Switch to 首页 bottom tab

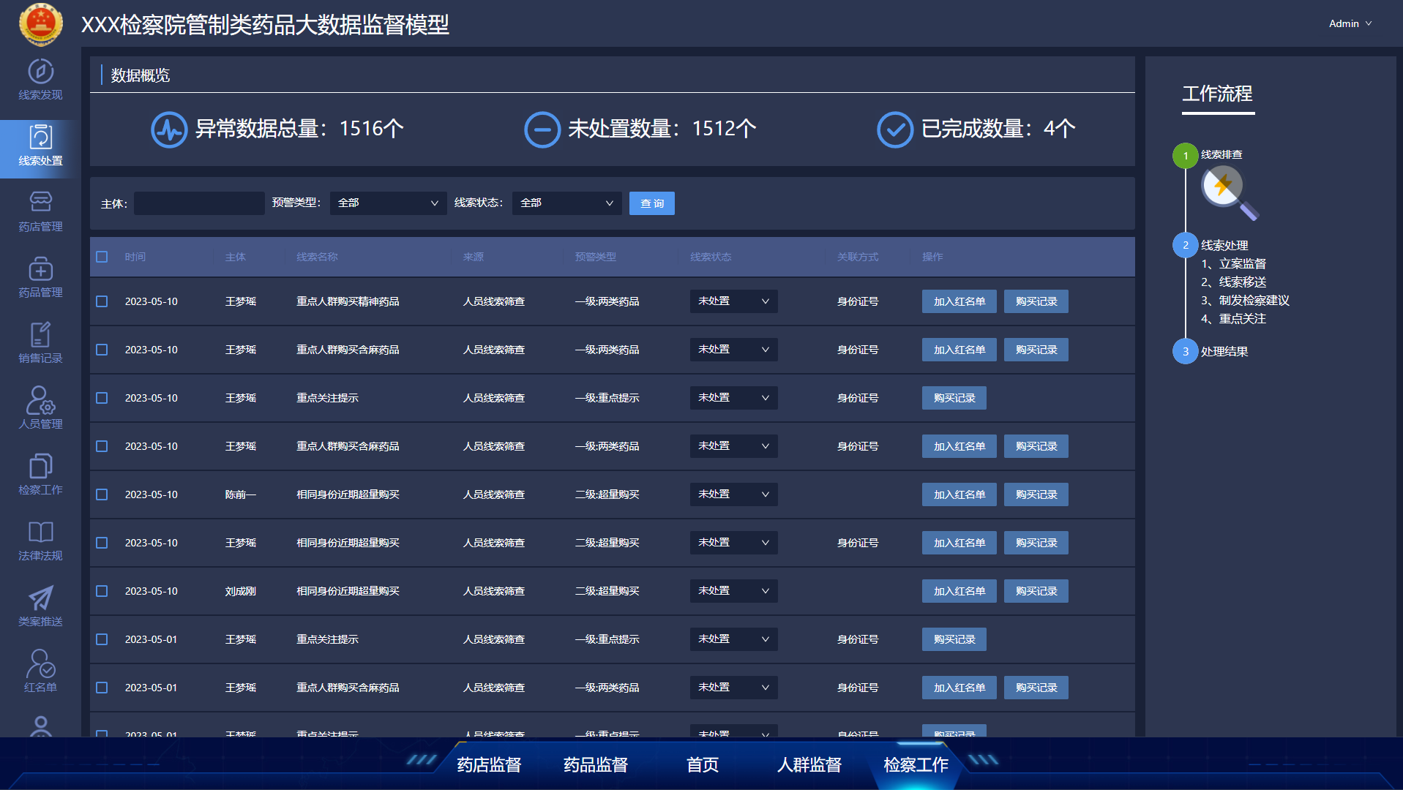[703, 765]
